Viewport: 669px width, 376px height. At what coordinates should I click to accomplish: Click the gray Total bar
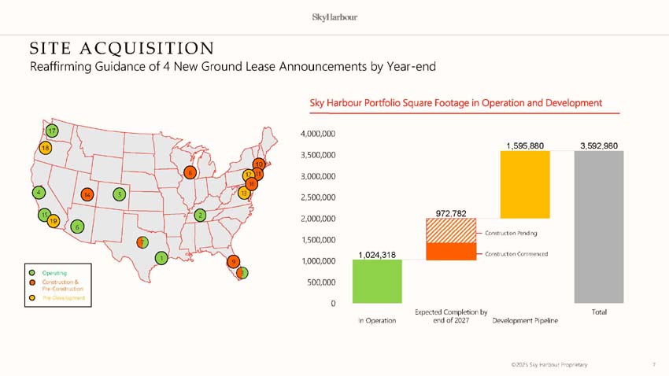tap(599, 227)
